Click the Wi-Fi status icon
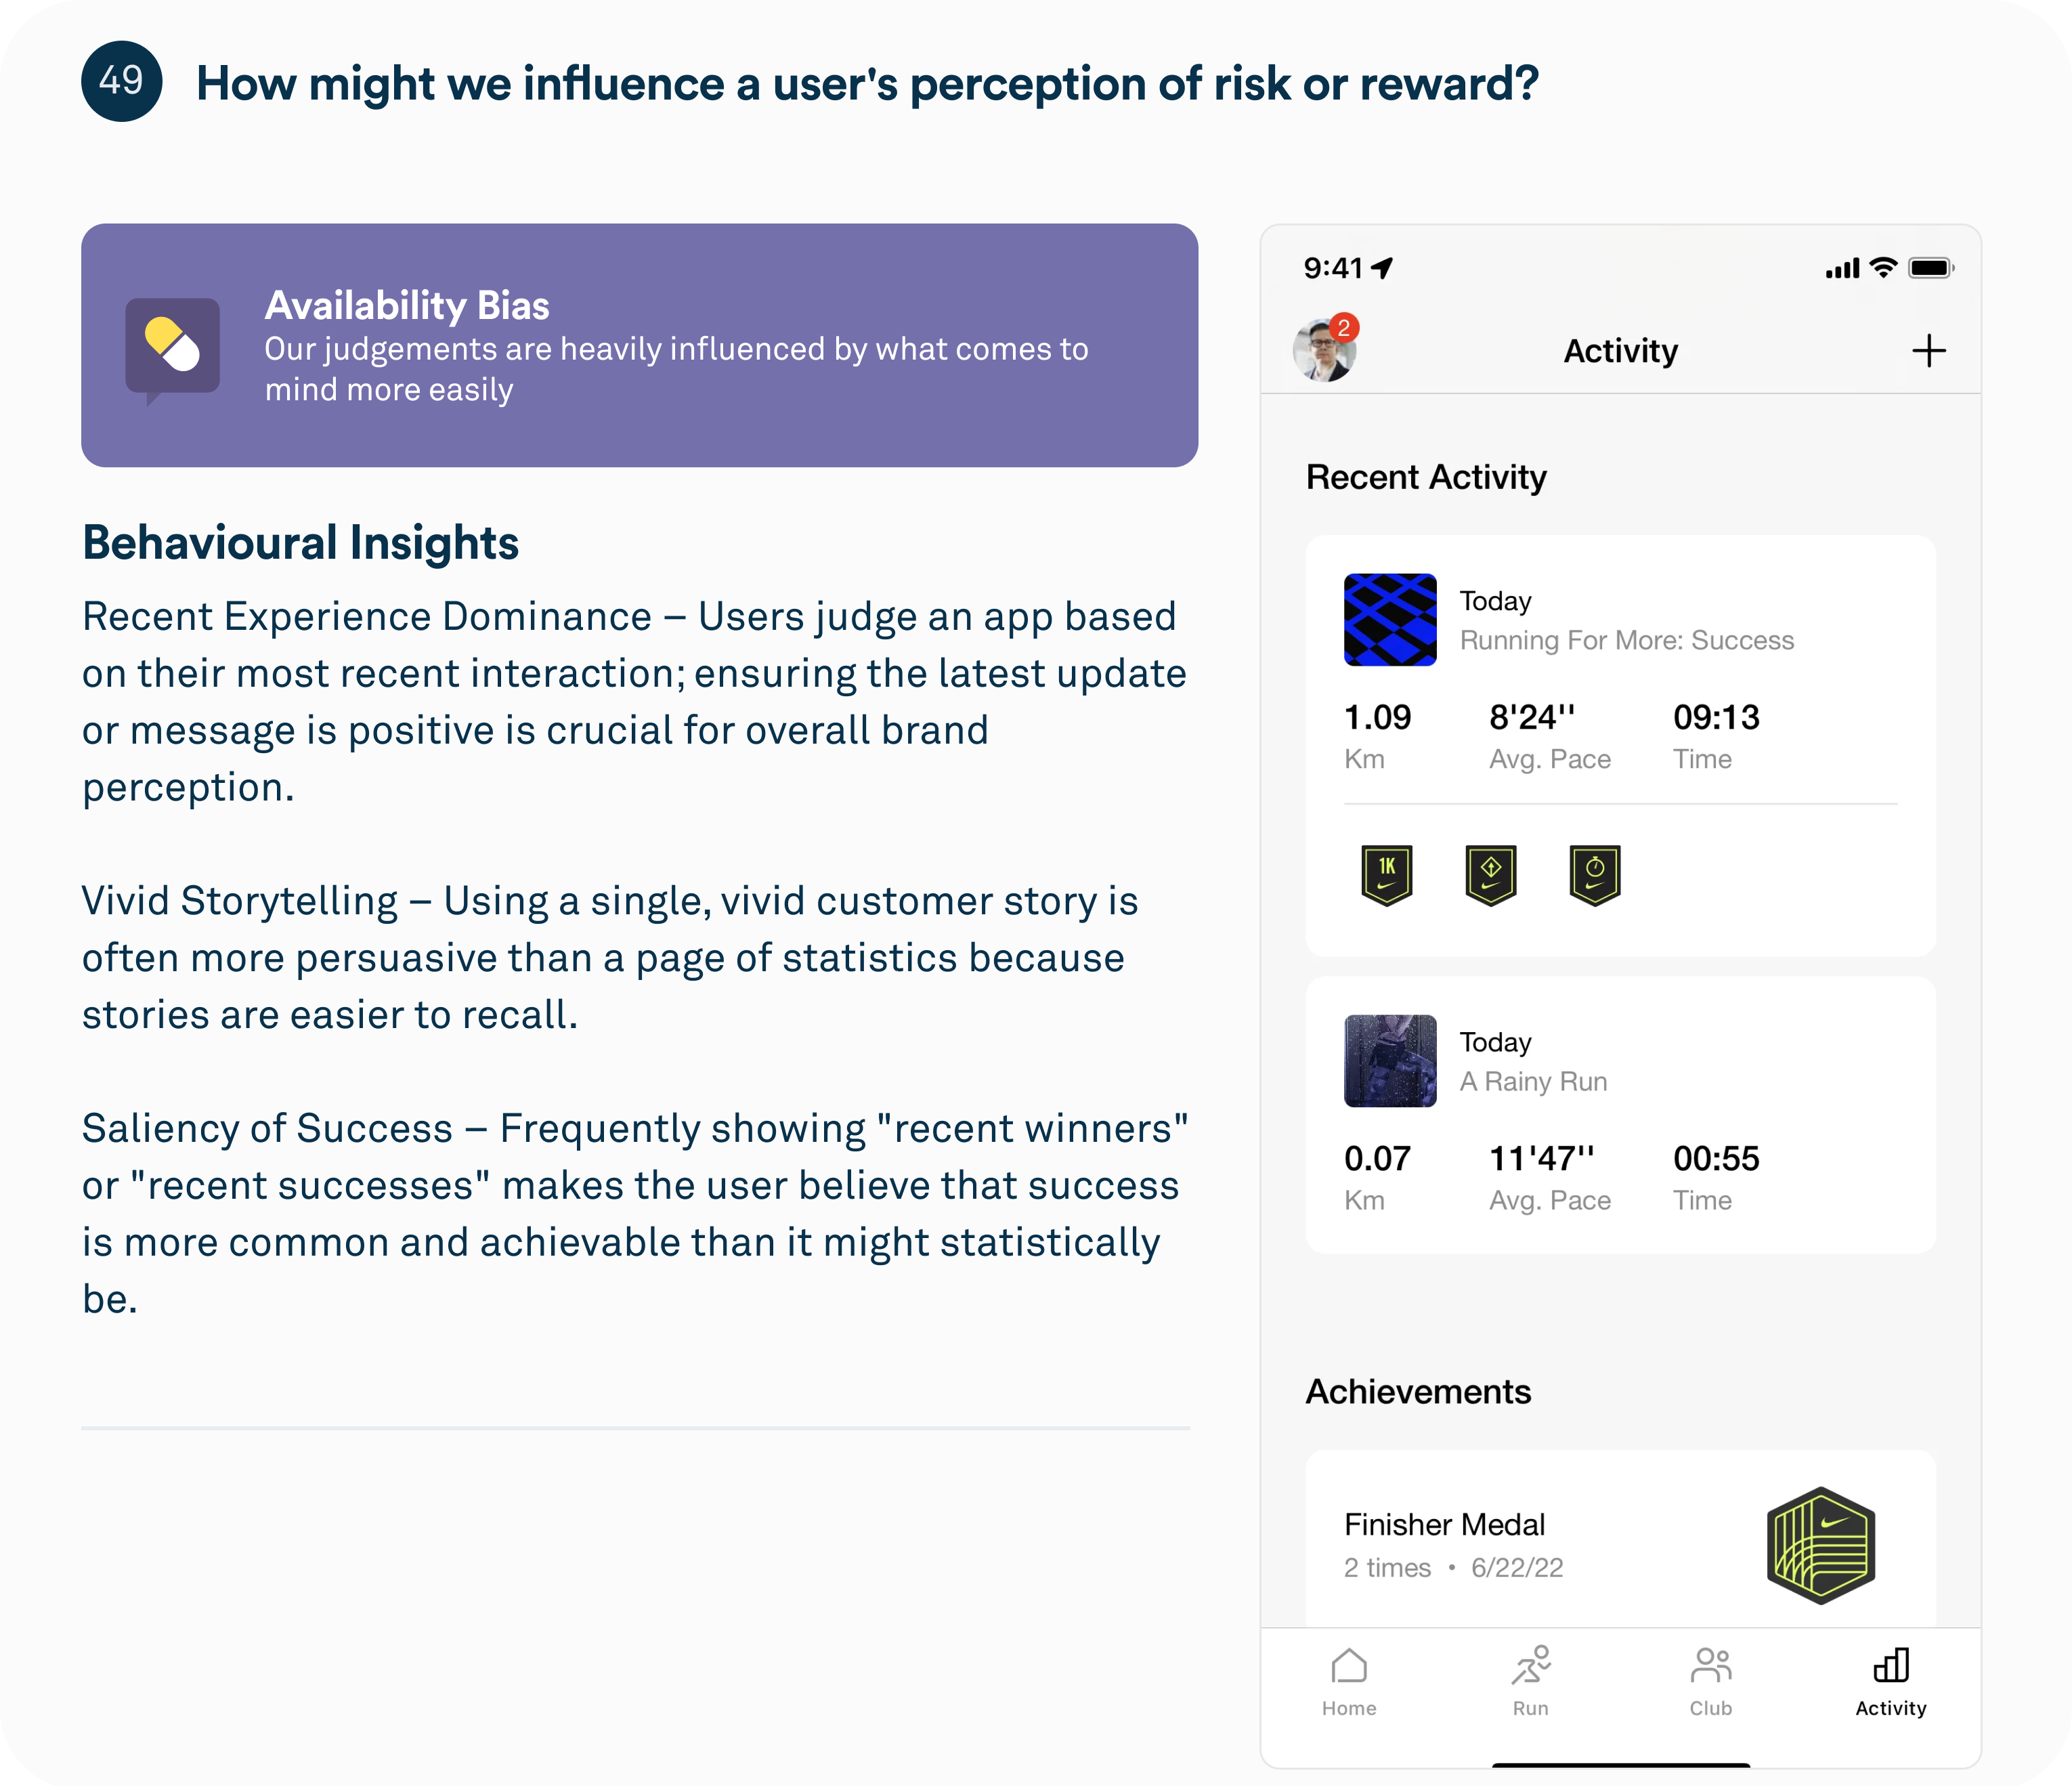Viewport: 2072px width, 1790px height. pyautogui.click(x=1883, y=268)
